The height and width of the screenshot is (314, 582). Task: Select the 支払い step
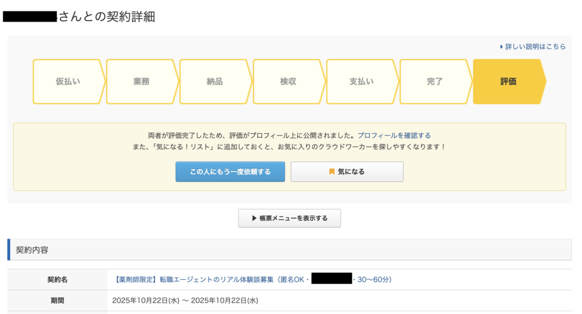click(x=361, y=81)
